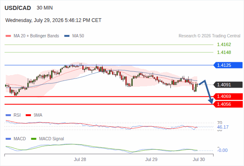The width and height of the screenshot is (244, 166).
Task: Select the 9MA red legend marker
Action: click(x=28, y=115)
